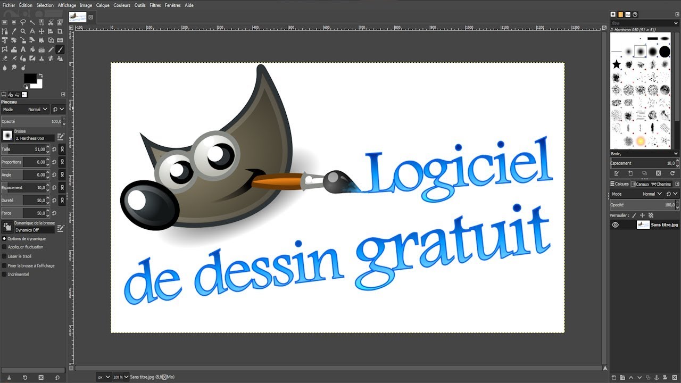This screenshot has height=383, width=681.
Task: Enable Fixer la brosse à l'affichage checkbox
Action: (4, 265)
